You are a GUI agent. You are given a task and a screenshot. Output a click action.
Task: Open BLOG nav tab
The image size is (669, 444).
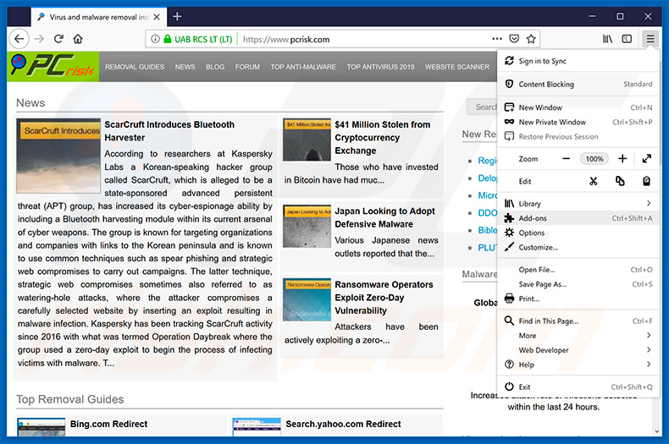[x=215, y=67]
